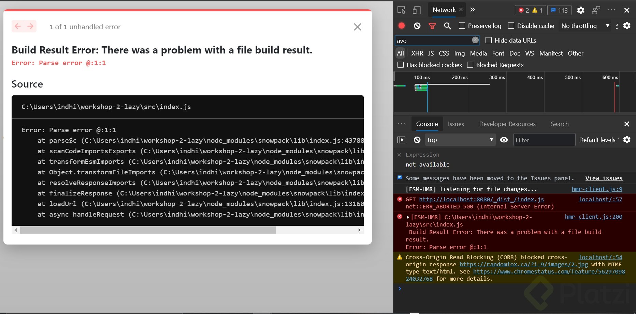Open the hmr-client.js:200 source link
636x314 pixels.
click(594, 217)
